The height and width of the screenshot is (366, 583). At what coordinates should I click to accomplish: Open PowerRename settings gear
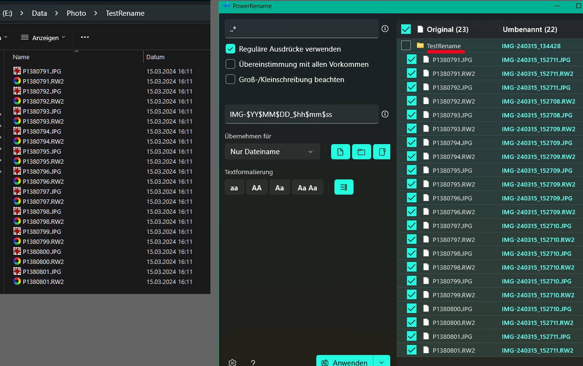tap(232, 363)
